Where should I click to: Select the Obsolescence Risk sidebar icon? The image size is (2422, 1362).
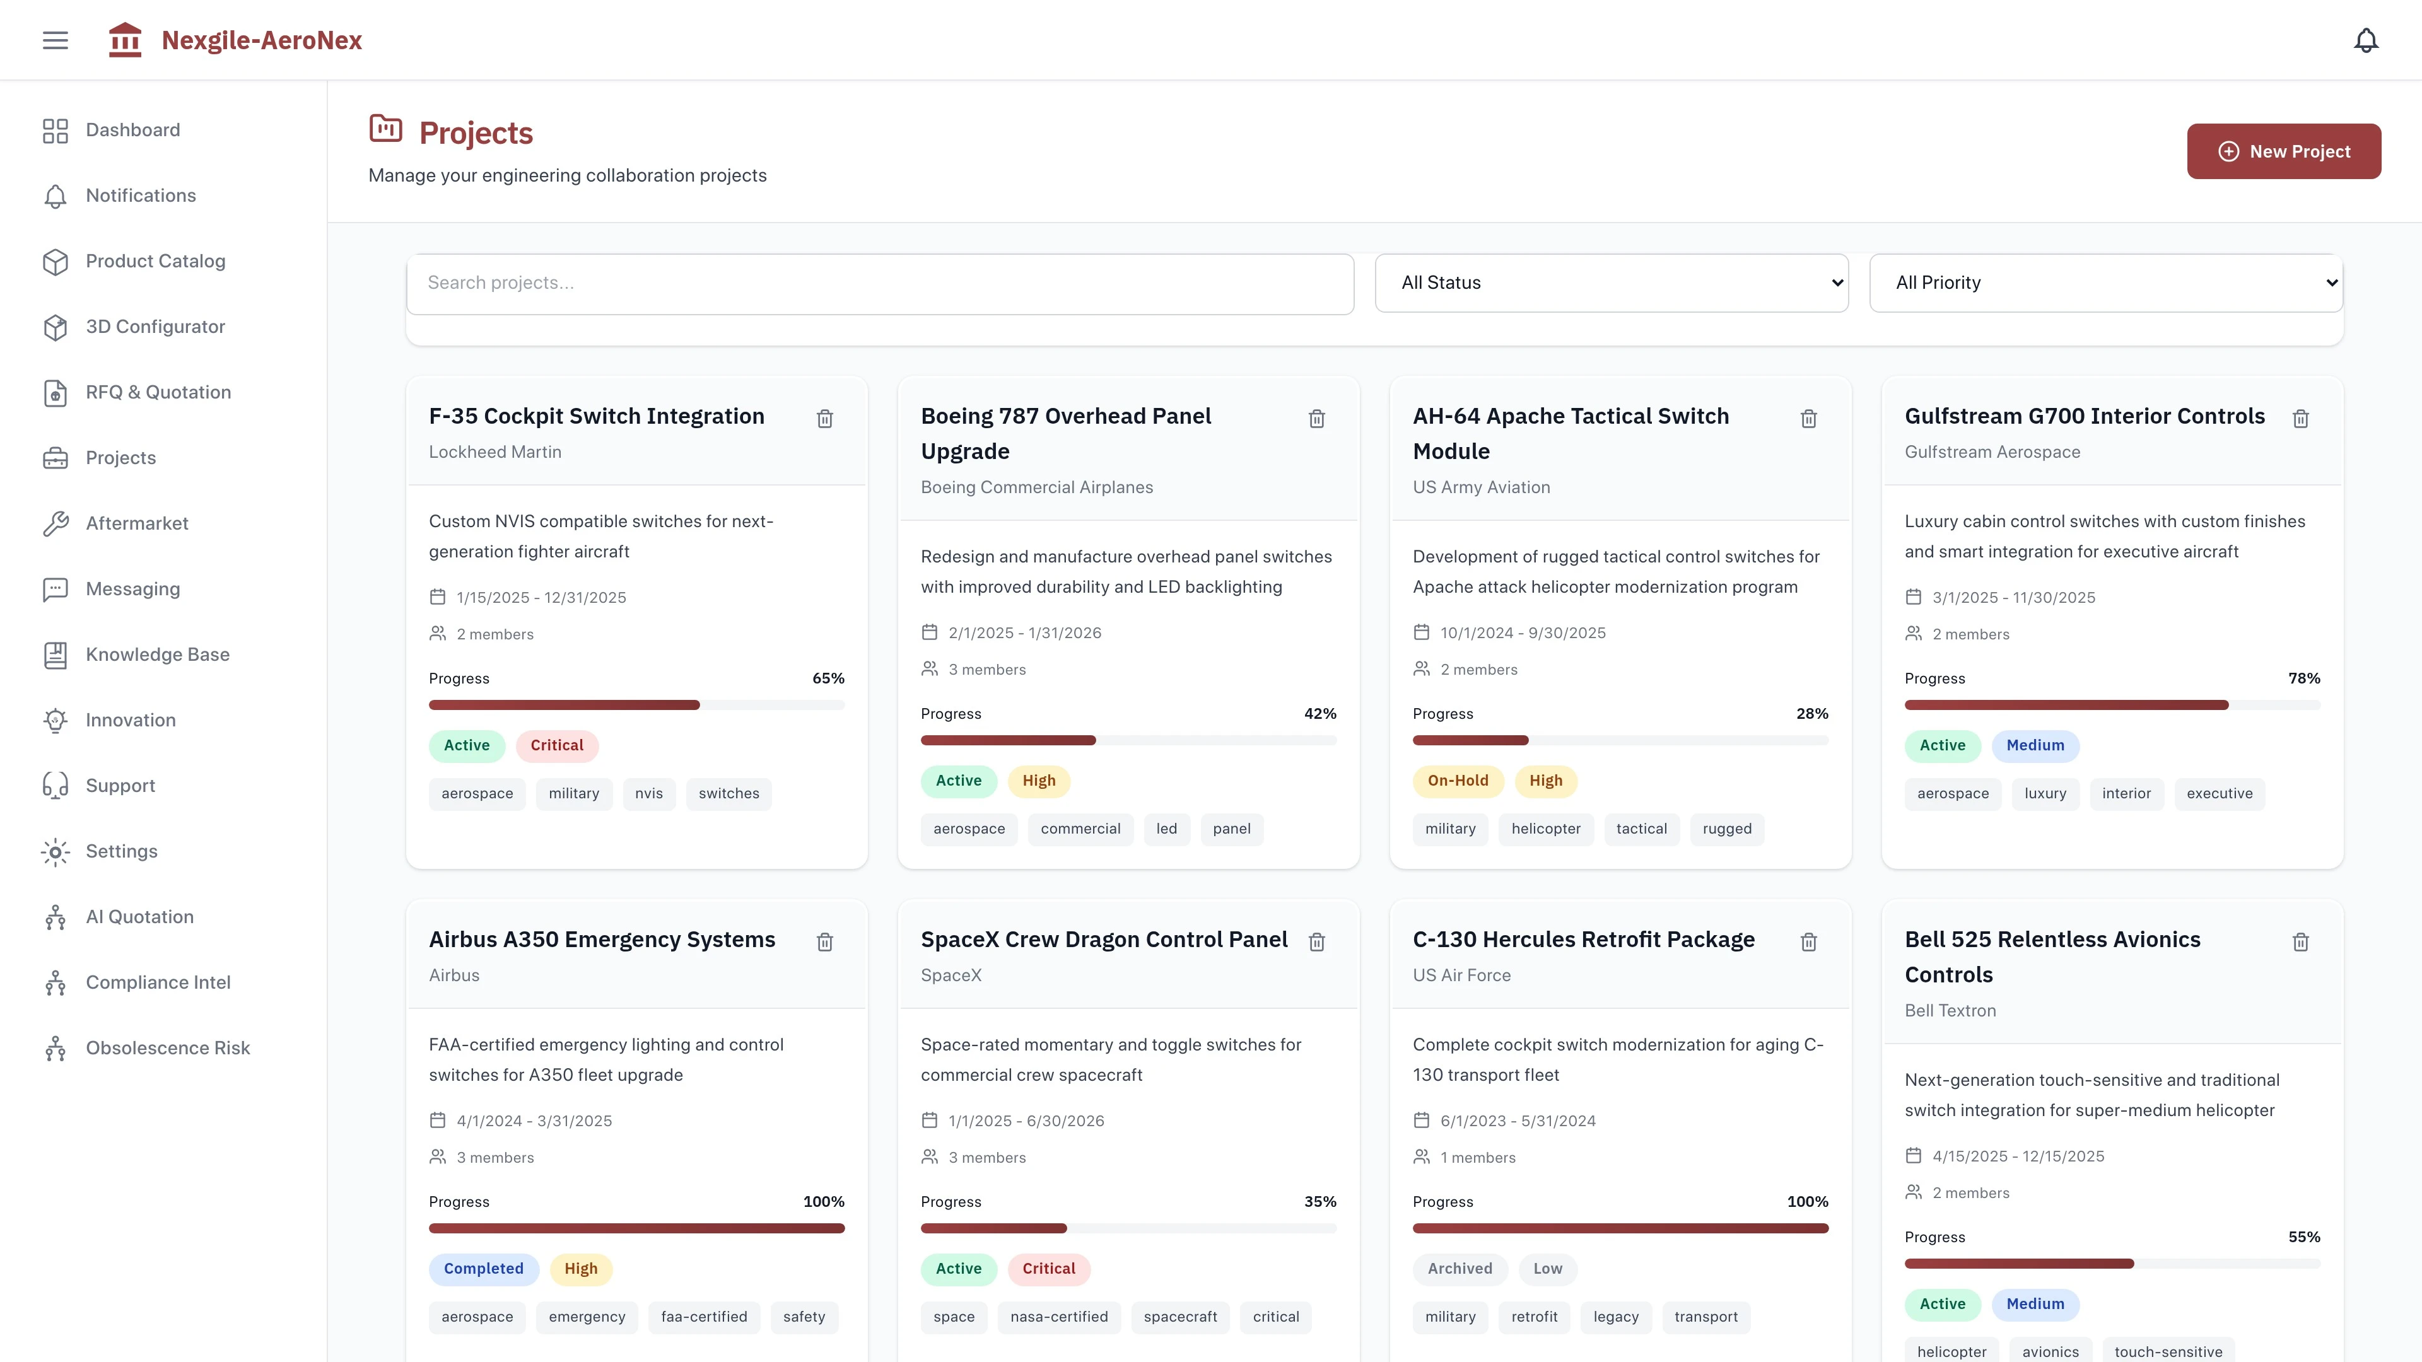[54, 1048]
